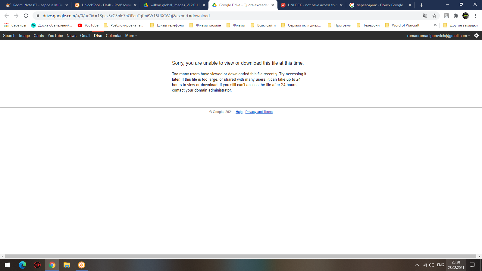Open YouTube in the Google bar

[x=55, y=36]
